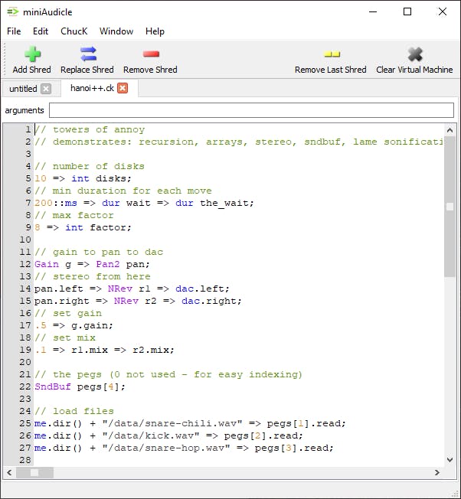
Task: Click the "number of disks" comment
Action: (x=90, y=166)
